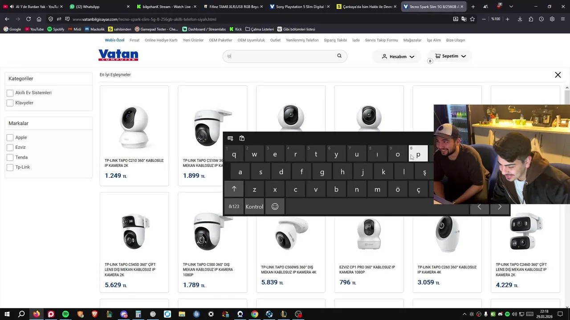570x320 pixels.
Task: Open the browser tab list dropdown arrow
Action: pyautogui.click(x=511, y=7)
